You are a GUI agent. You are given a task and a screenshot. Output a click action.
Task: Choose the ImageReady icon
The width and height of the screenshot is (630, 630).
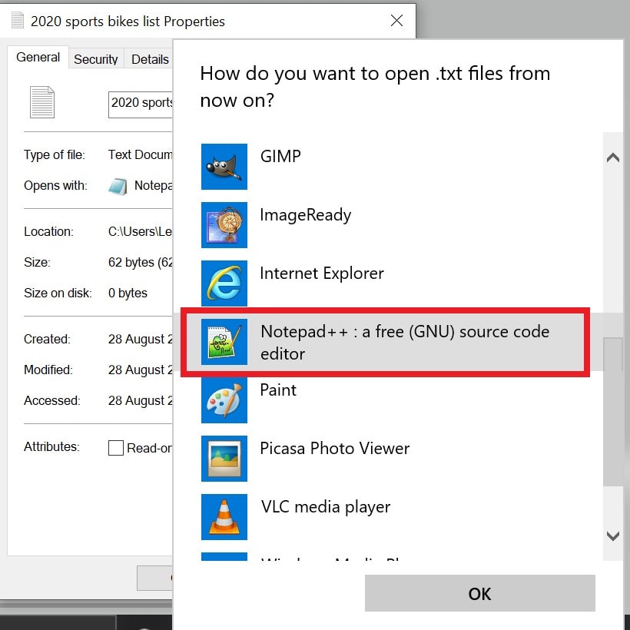tap(224, 224)
